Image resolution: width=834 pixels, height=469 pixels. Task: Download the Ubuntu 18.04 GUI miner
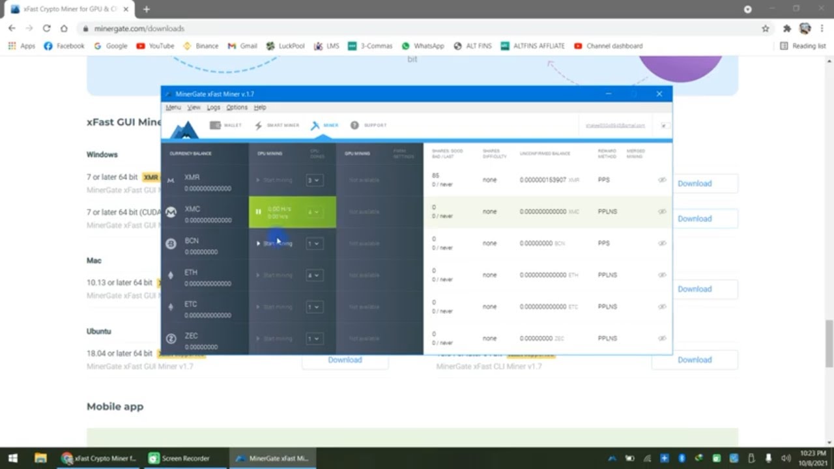[x=345, y=360]
